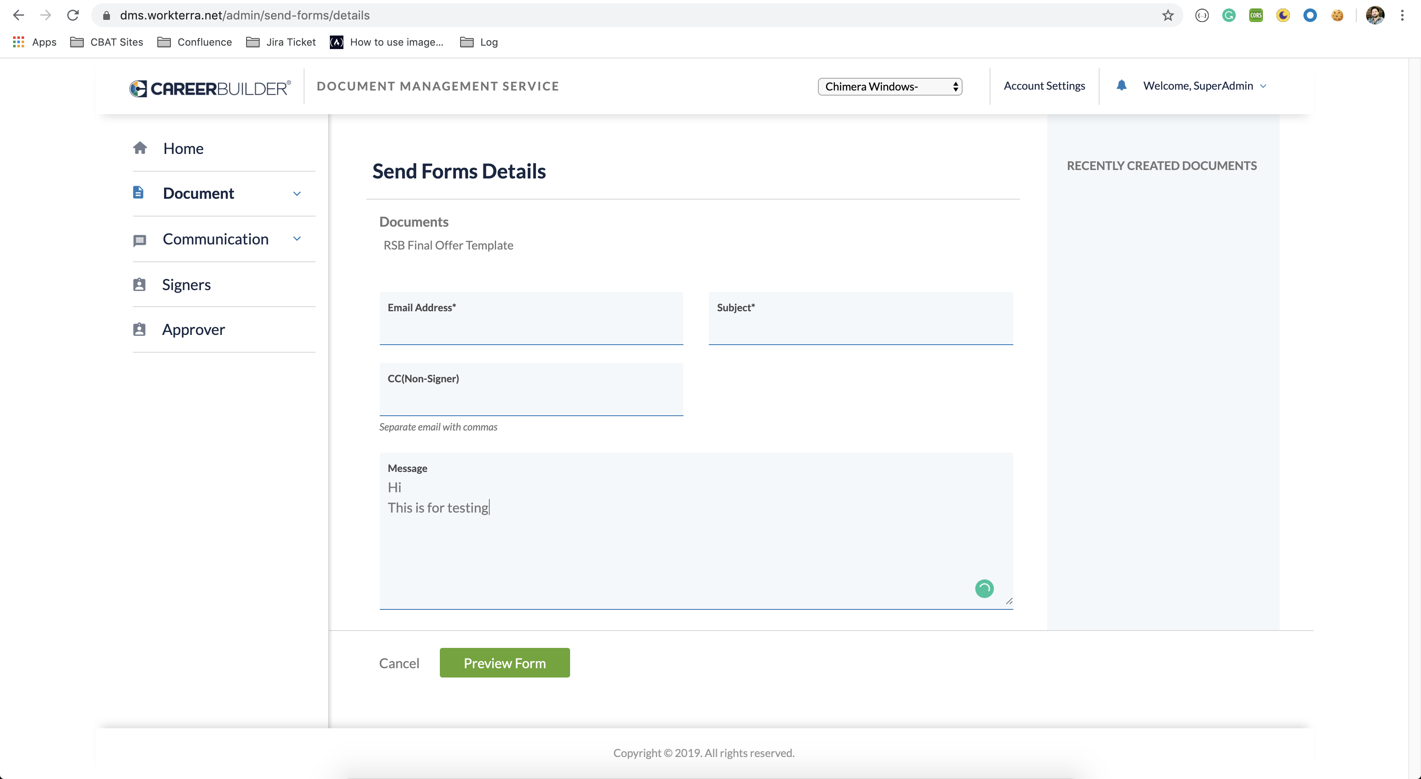Click the Preview Form button
The width and height of the screenshot is (1421, 779).
click(504, 663)
